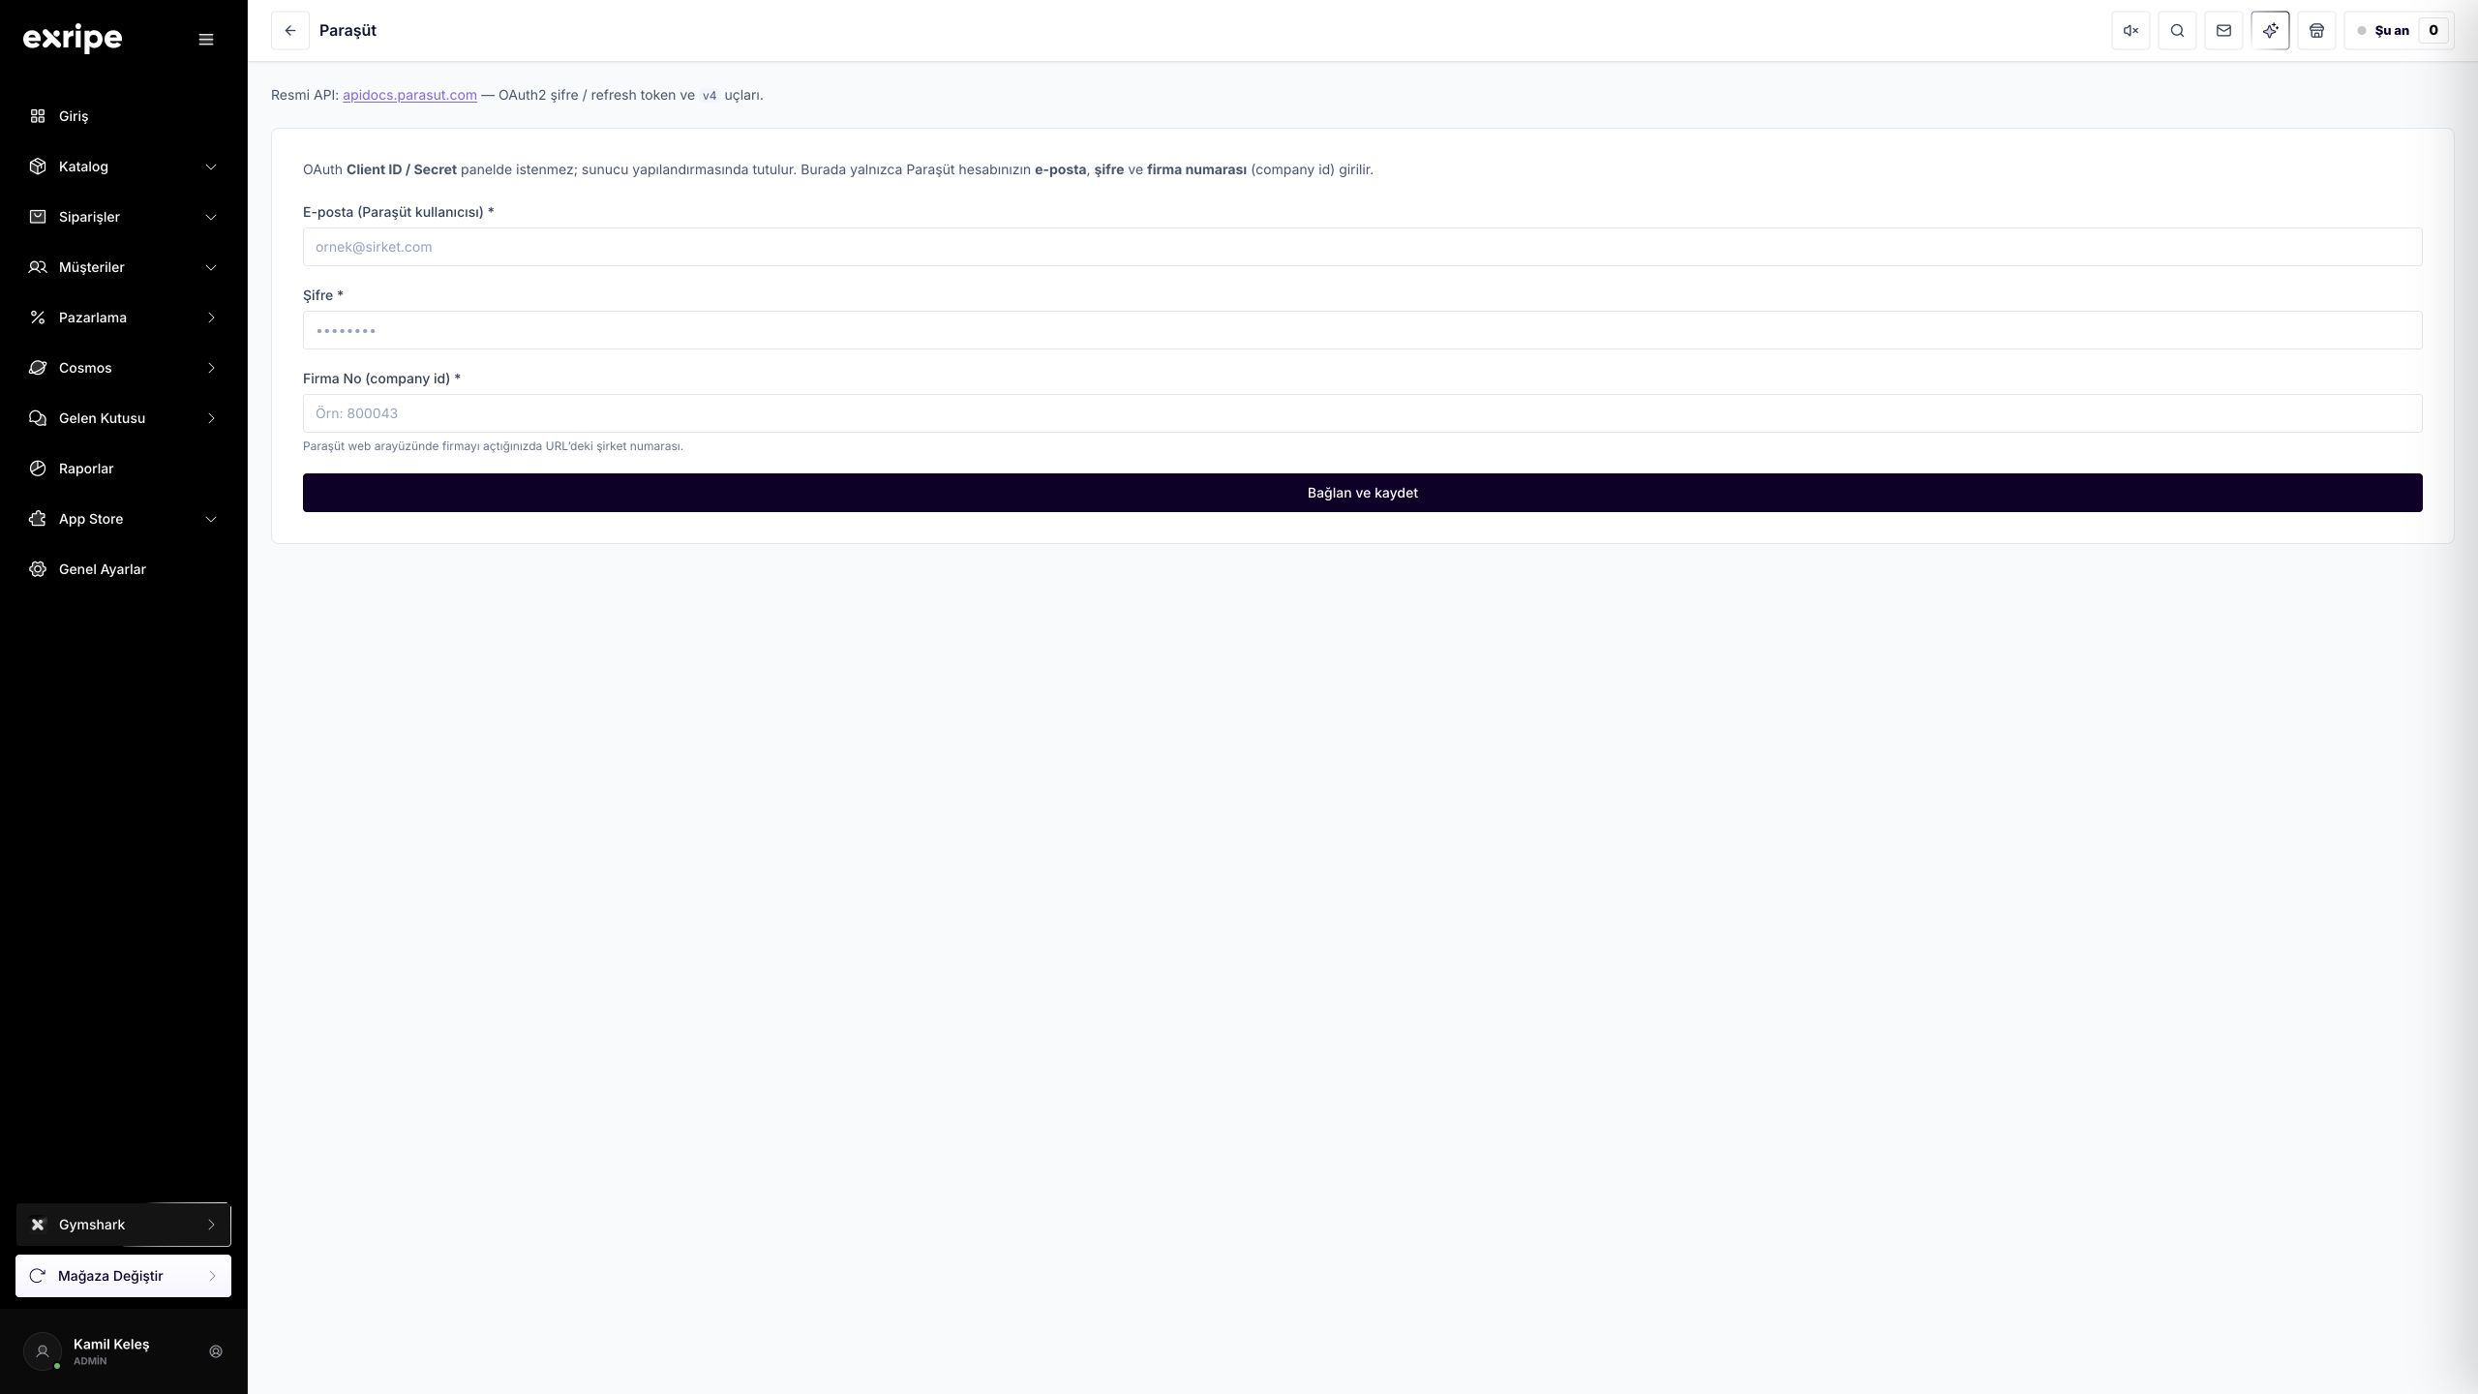Open search from the top bar
This screenshot has height=1394, width=2478.
point(2177,31)
